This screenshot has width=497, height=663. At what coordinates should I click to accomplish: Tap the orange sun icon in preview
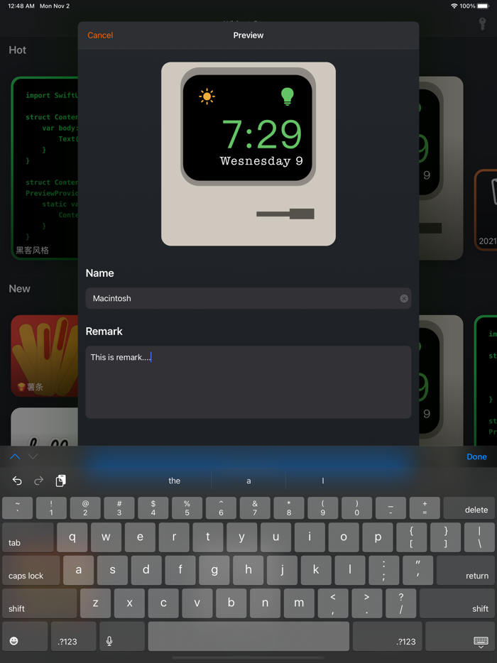(x=207, y=97)
